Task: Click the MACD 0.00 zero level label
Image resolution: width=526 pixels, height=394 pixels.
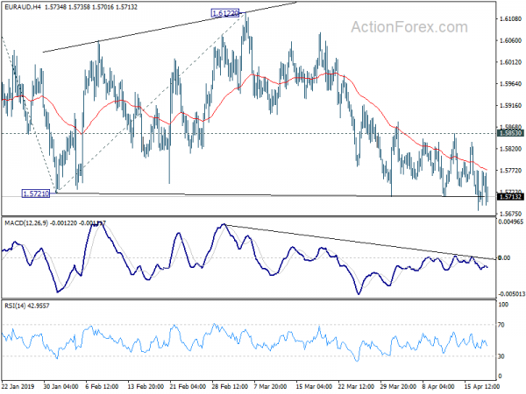Action: click(x=504, y=257)
